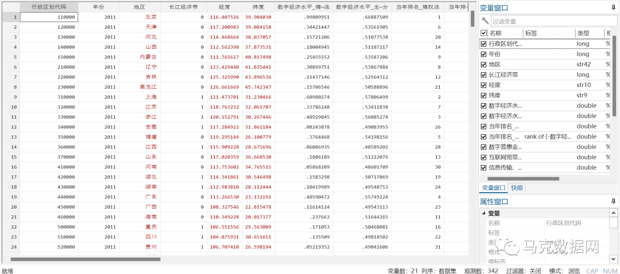Select the 广东 region cell
This screenshot has height=274, width=620.
(139, 197)
